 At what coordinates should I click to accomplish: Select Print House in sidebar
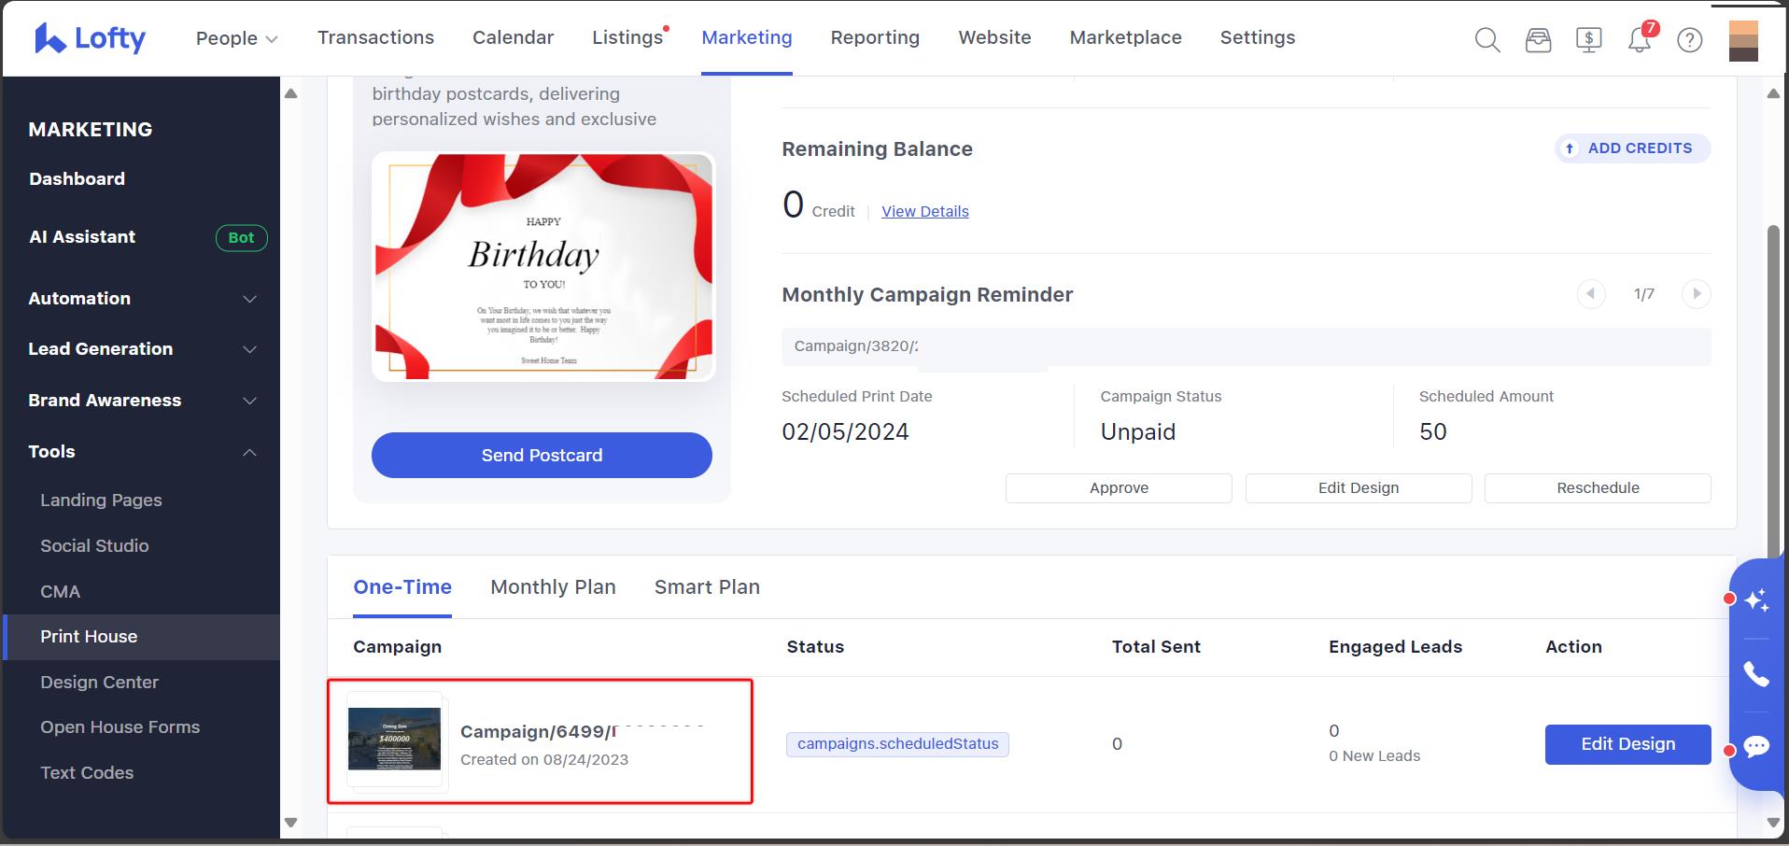(x=142, y=637)
